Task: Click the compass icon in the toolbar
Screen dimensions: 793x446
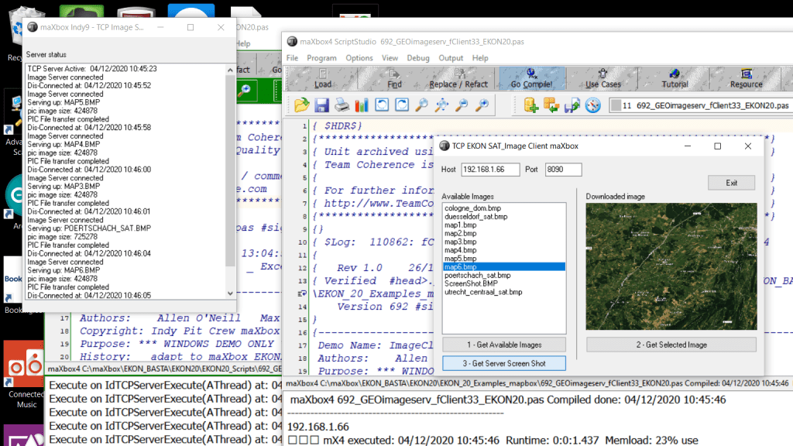Action: [x=592, y=105]
